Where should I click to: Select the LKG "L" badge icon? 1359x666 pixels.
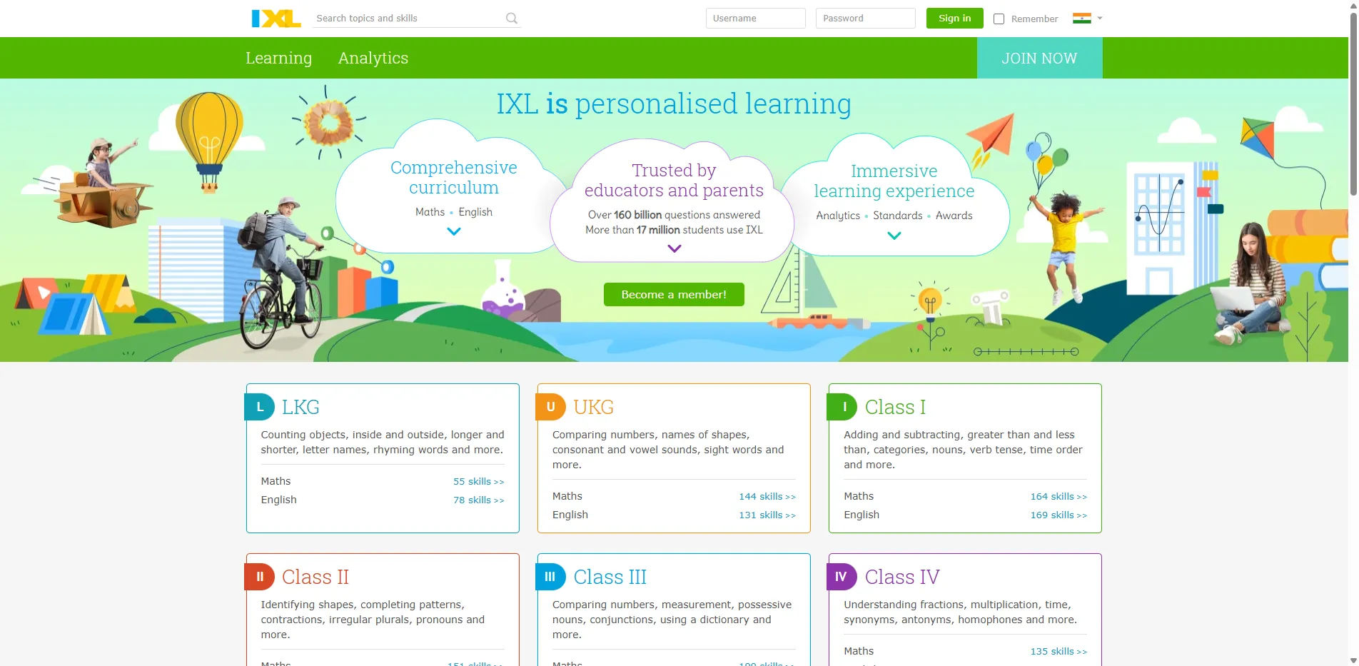(x=261, y=407)
